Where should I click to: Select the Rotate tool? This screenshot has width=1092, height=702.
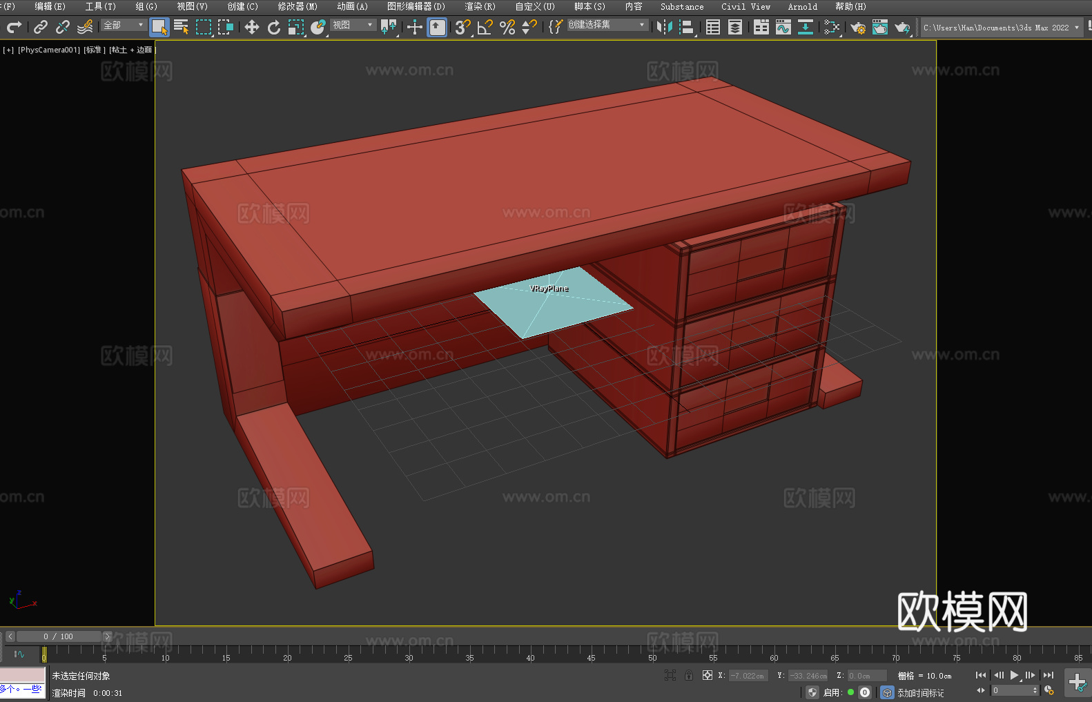[x=274, y=27]
